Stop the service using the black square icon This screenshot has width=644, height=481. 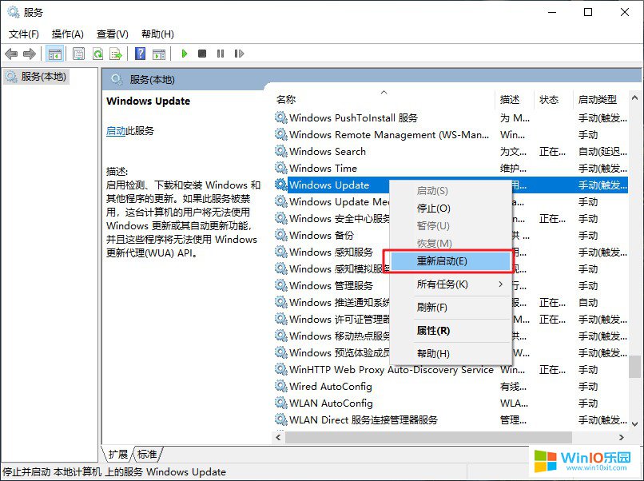203,54
